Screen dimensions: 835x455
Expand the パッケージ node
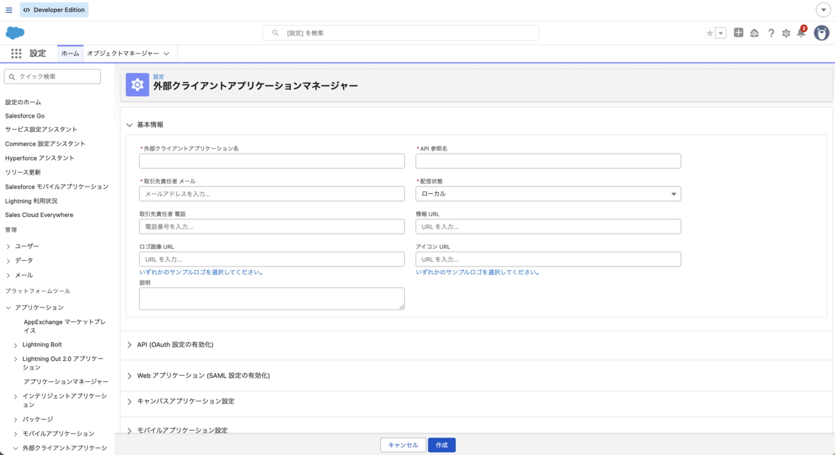16,420
